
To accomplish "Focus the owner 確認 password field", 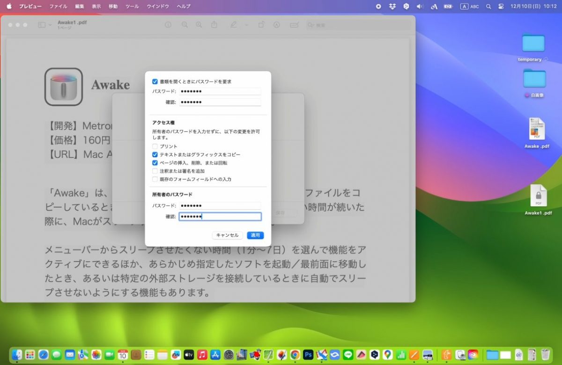I will [x=220, y=217].
